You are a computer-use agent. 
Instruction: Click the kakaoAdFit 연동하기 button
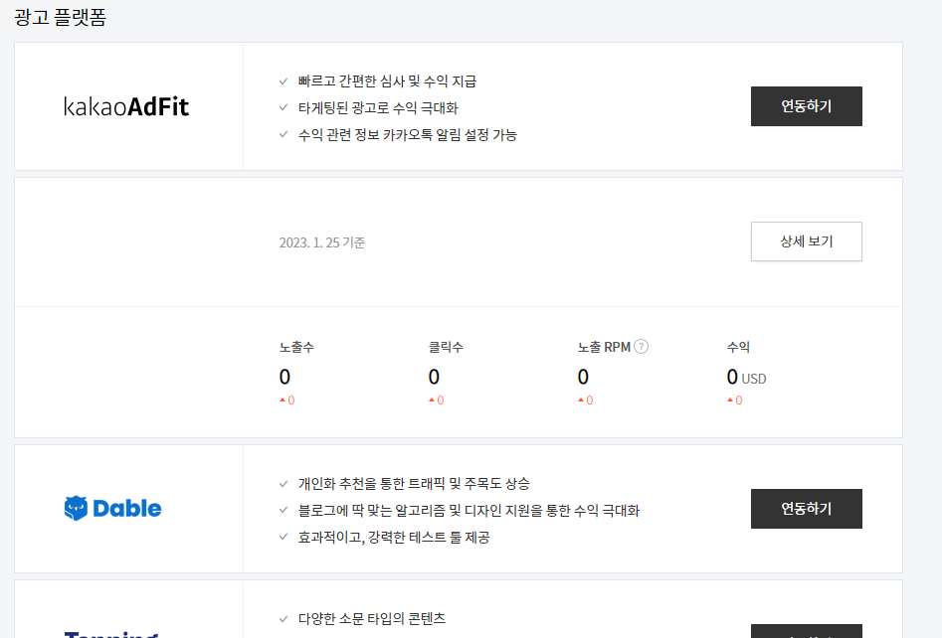pos(807,106)
